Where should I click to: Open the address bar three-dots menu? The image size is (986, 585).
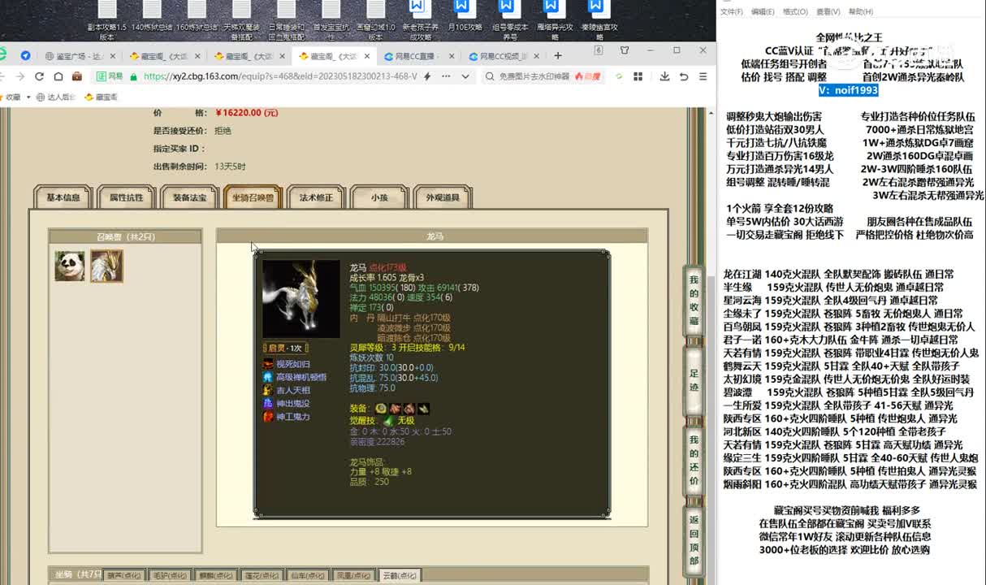pos(447,76)
